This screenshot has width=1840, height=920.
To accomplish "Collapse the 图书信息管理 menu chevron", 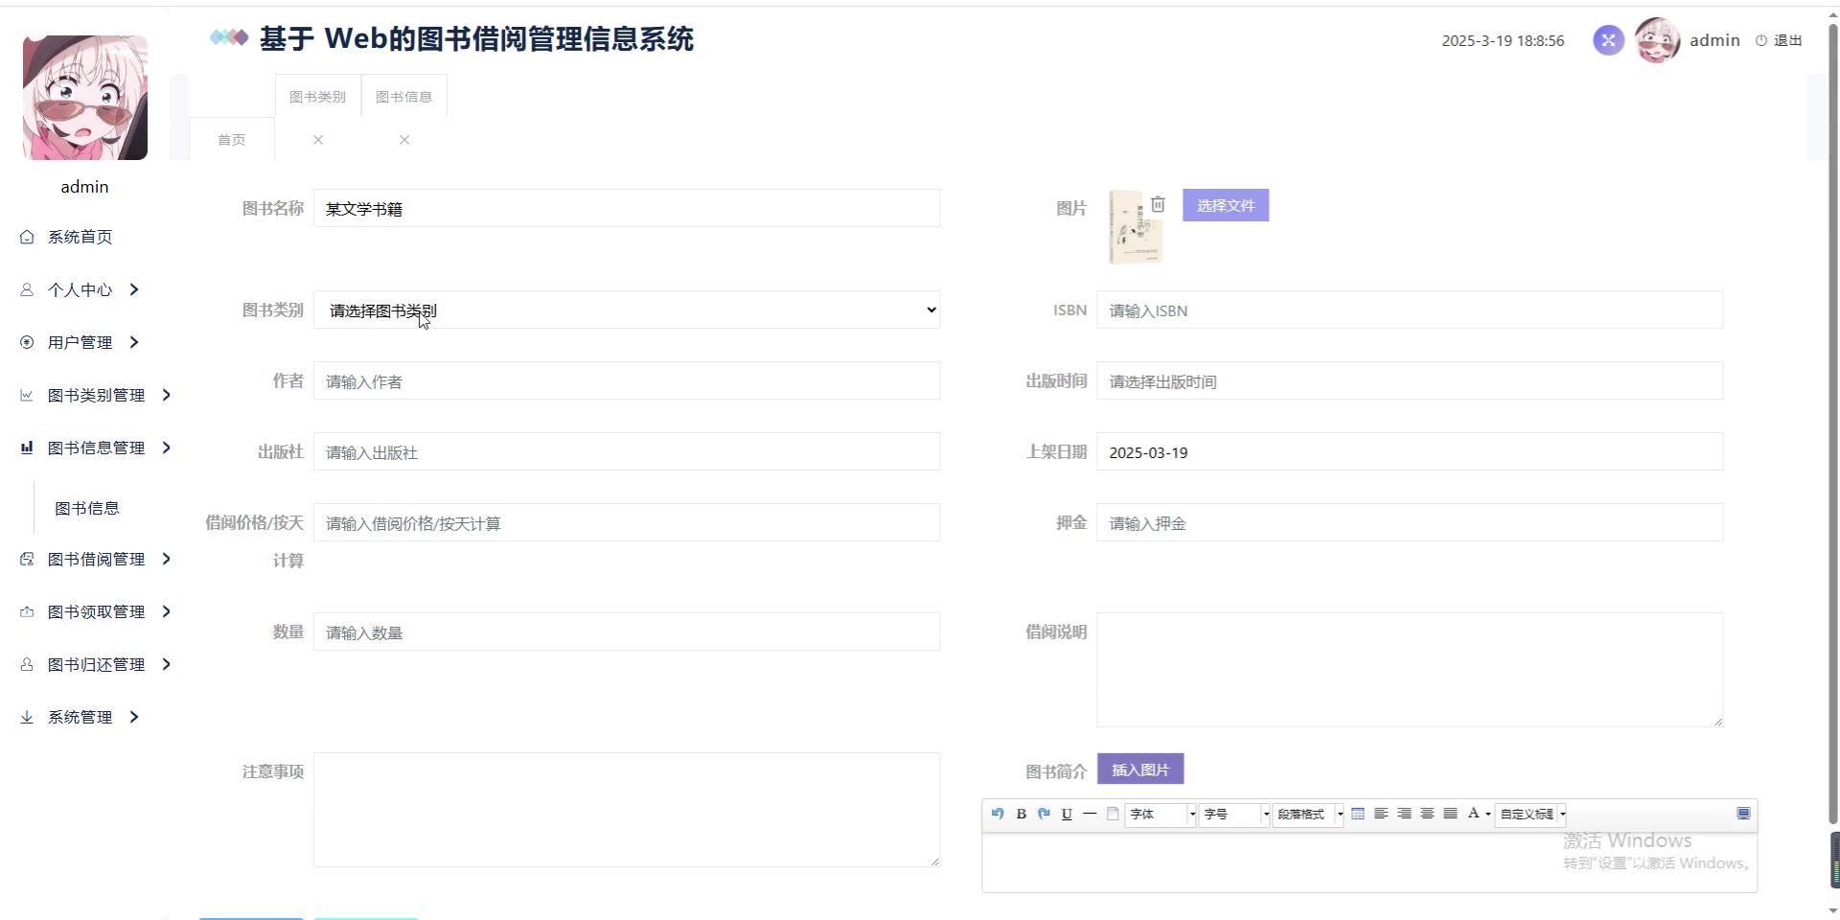I will pos(167,448).
